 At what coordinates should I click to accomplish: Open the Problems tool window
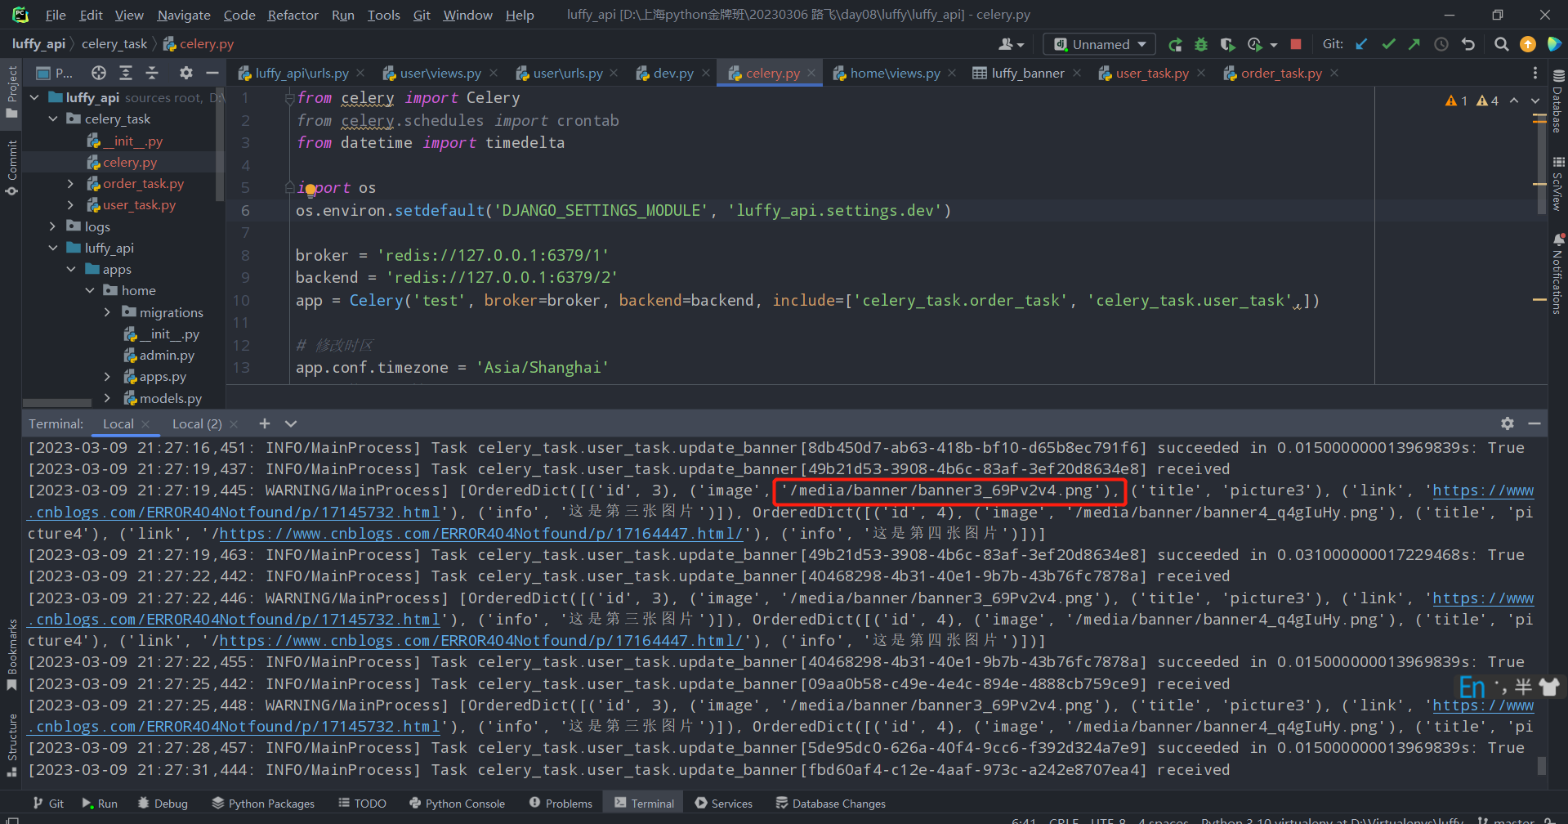coord(561,804)
